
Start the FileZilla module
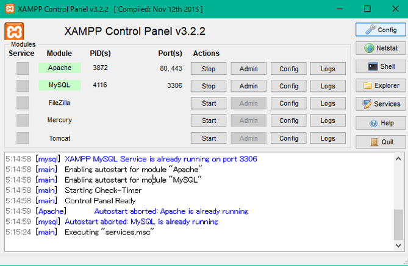(209, 103)
